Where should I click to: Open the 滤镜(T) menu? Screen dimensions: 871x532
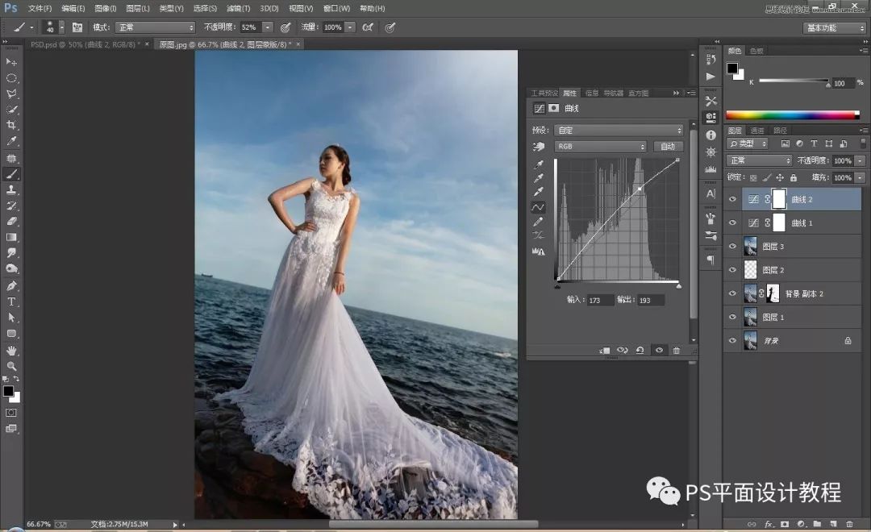pos(237,8)
